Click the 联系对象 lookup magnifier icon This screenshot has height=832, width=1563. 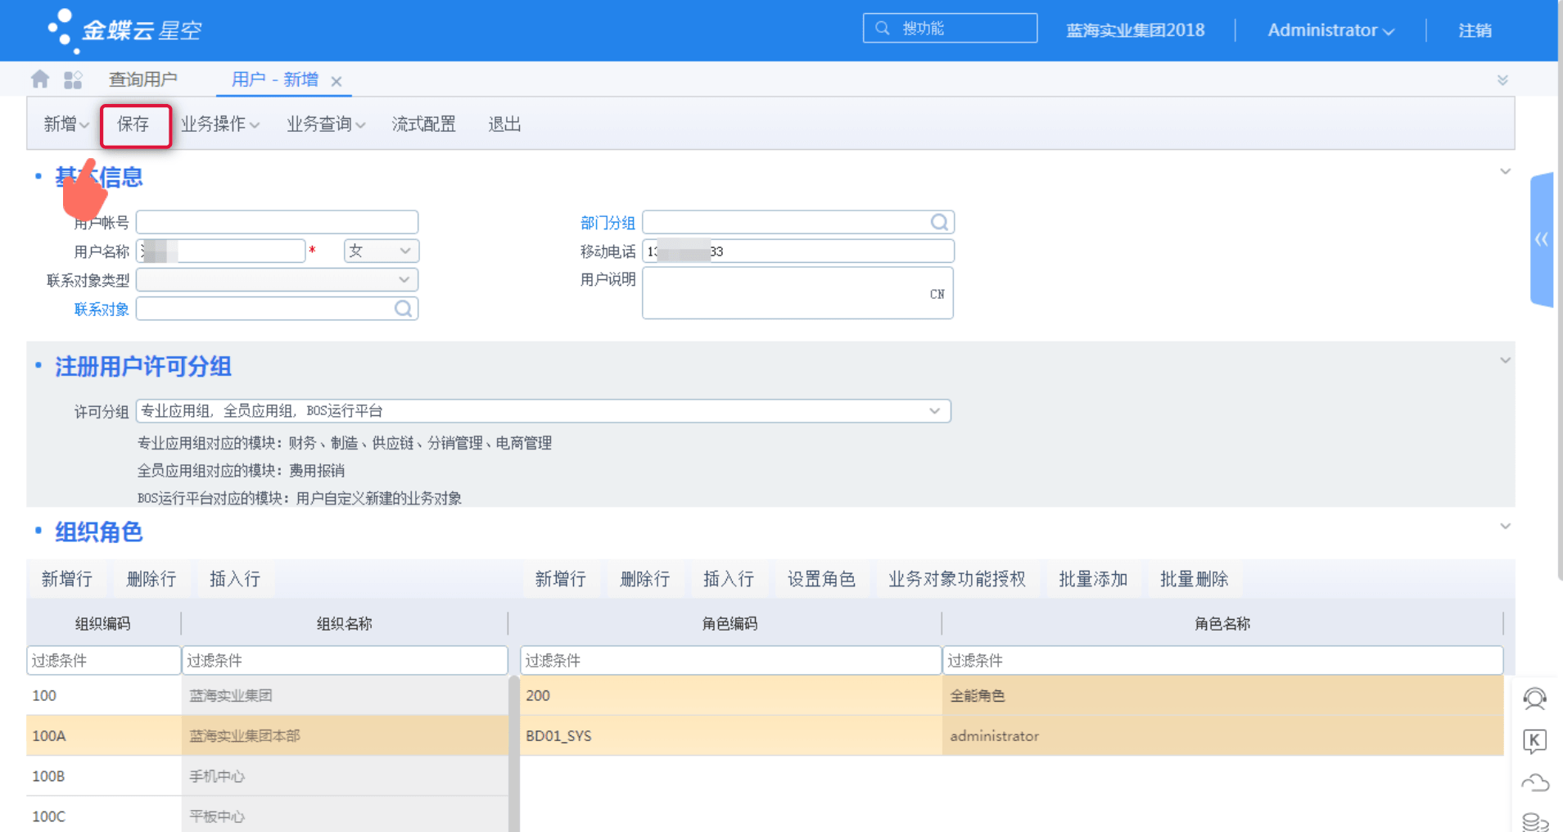403,309
